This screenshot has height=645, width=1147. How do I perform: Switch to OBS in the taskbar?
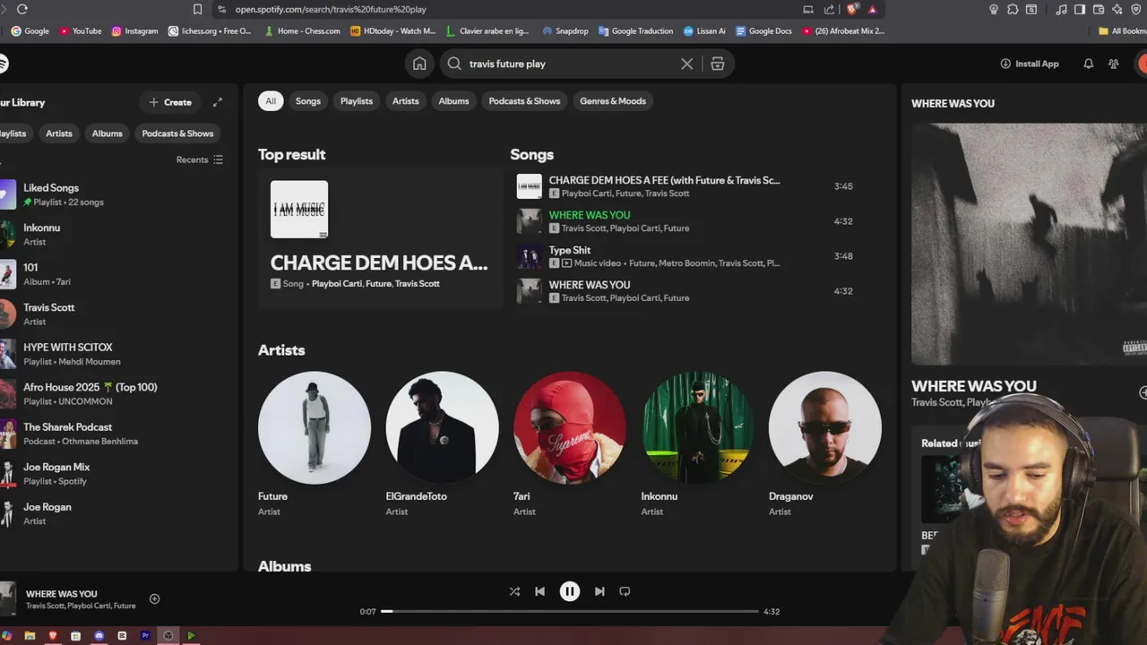tap(168, 636)
